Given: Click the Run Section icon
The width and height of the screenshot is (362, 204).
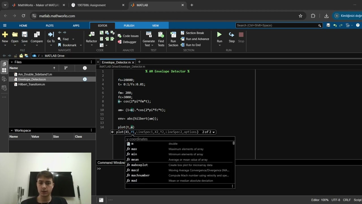Looking at the screenshot, I should [173, 35].
